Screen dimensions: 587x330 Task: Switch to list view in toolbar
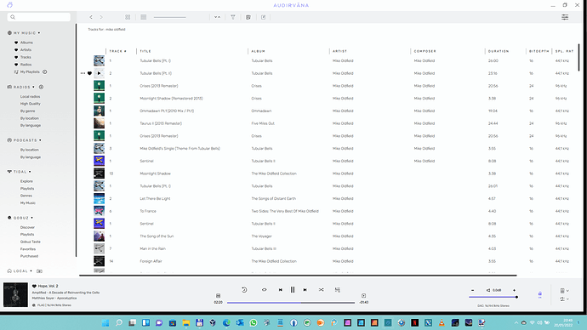click(x=144, y=17)
